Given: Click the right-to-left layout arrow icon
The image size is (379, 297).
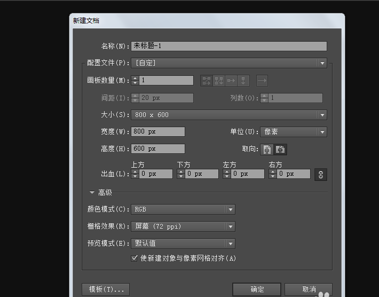Looking at the screenshot, I should (262, 81).
